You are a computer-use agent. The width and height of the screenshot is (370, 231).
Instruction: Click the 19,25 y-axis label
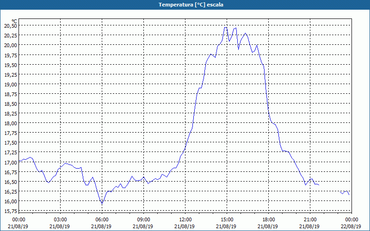click(x=11, y=74)
